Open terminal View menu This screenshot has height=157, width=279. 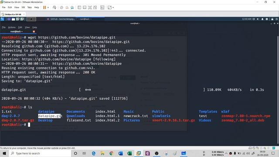pyautogui.click(x=27, y=27)
